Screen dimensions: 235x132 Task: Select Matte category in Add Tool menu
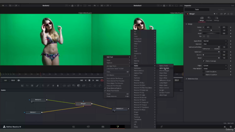click(143, 66)
